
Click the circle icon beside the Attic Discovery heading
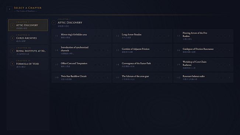pyautogui.click(x=54, y=23)
